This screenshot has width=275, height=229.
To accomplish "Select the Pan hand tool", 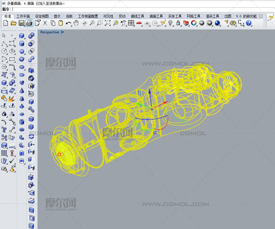I will coord(76,23).
